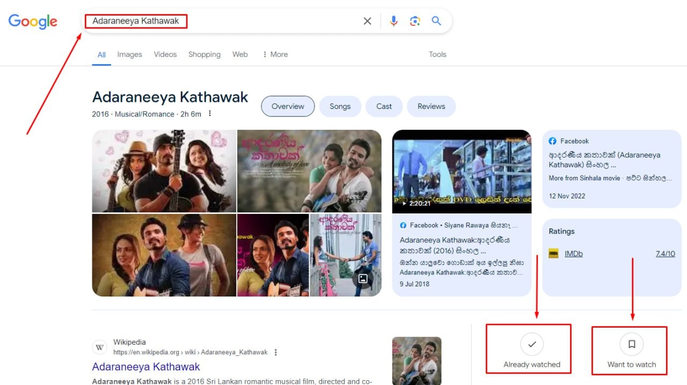Open options menu for Wikipedia result

(x=276, y=352)
